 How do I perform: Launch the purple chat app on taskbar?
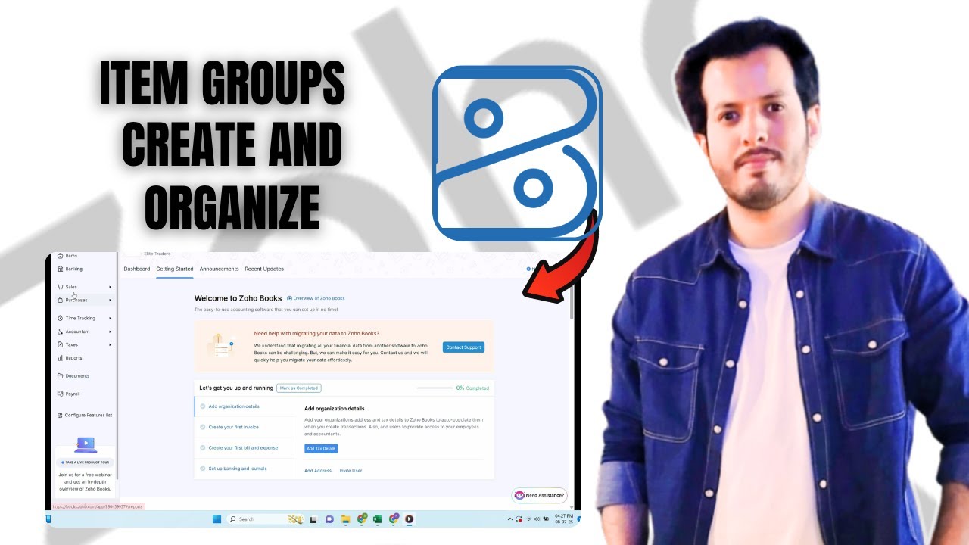pyautogui.click(x=329, y=519)
